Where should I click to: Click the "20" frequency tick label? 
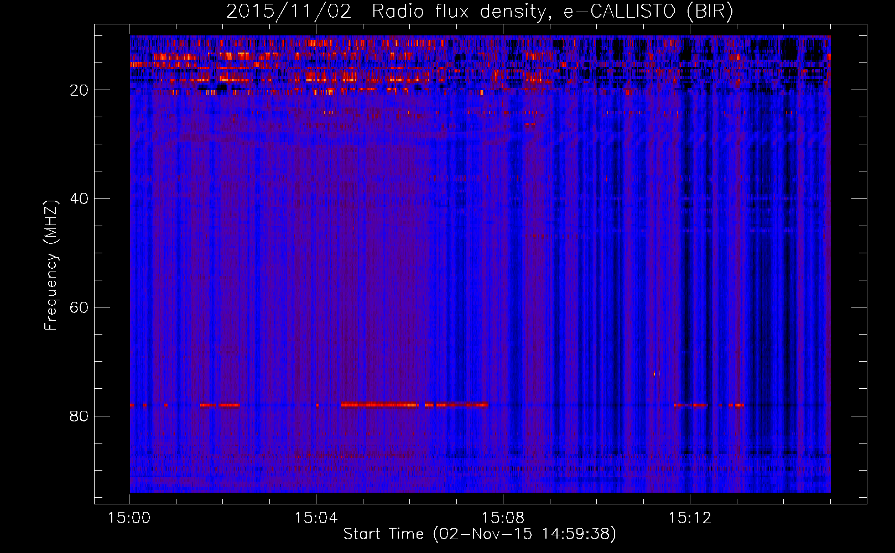click(79, 90)
